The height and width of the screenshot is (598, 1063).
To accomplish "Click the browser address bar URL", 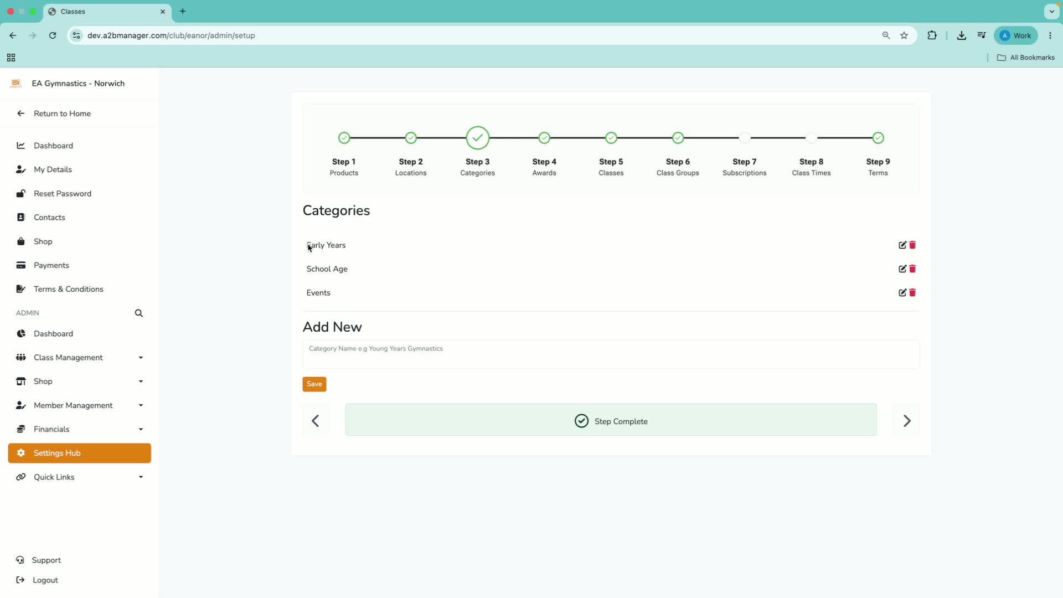I will pyautogui.click(x=171, y=35).
